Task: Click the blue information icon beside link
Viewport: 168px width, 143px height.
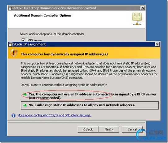Action: [x=14, y=115]
